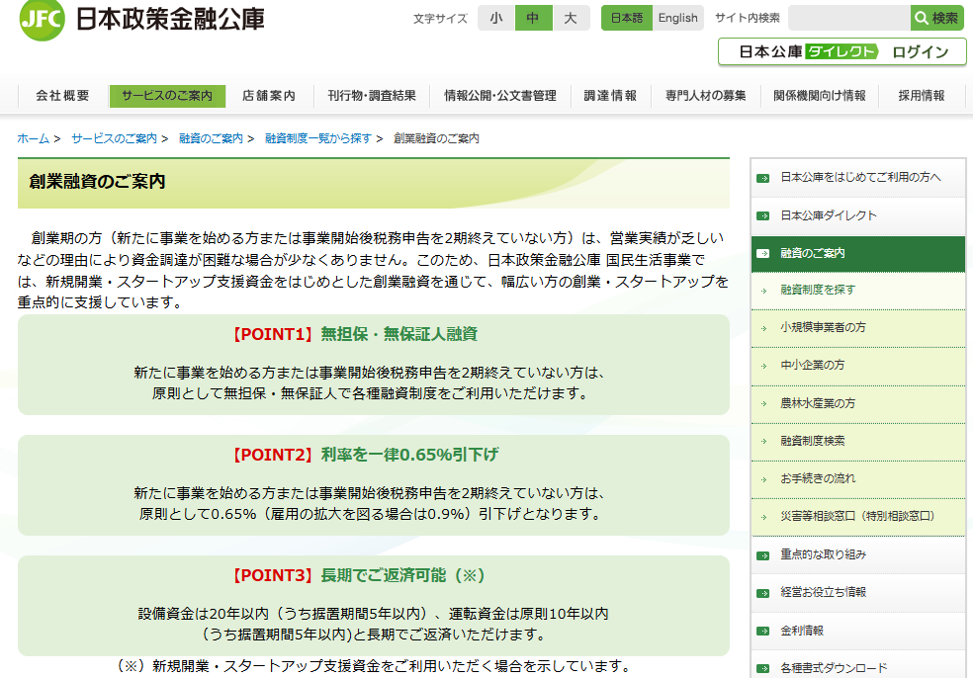This screenshot has height=678, width=973.
Task: Set font size to 小 (small)
Action: (x=495, y=18)
